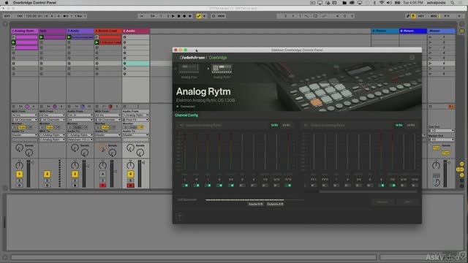Toggle the yellow Automation Arm button
The width and height of the screenshot is (468, 263).
199,16
